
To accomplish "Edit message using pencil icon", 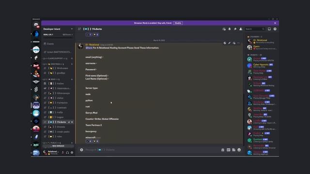I will click(229, 43).
